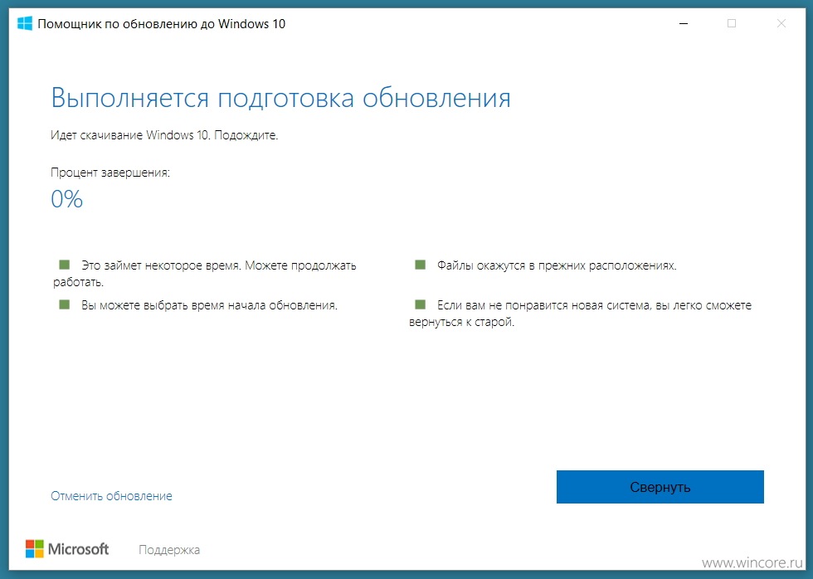The image size is (813, 579).
Task: Click the text Вы можете выбрать время начала обновления
Action: 209,305
